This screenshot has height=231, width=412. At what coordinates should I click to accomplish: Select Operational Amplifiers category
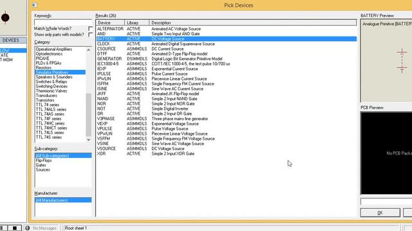pos(60,49)
